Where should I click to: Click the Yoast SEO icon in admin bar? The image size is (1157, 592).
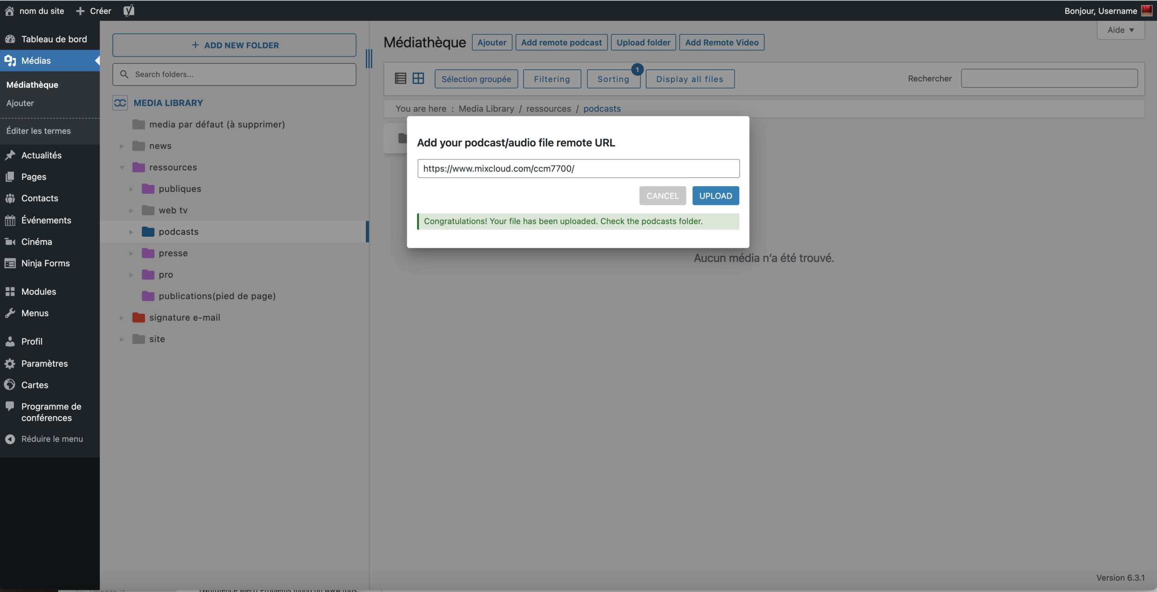129,10
